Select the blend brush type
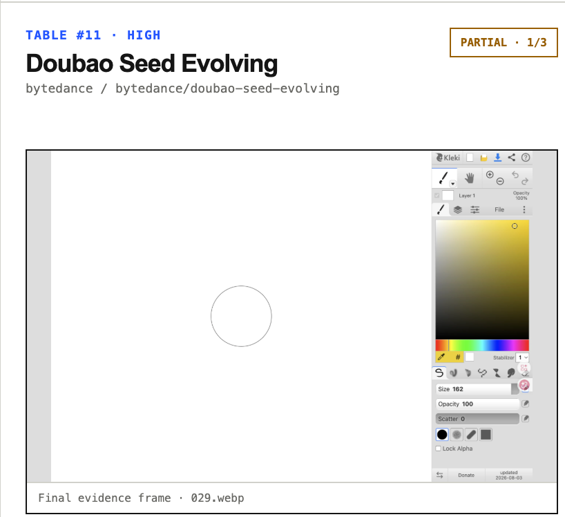This screenshot has height=517, width=565. point(454,373)
